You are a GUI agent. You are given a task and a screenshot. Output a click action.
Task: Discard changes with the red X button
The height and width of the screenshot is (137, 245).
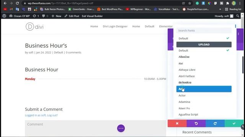click(177, 123)
